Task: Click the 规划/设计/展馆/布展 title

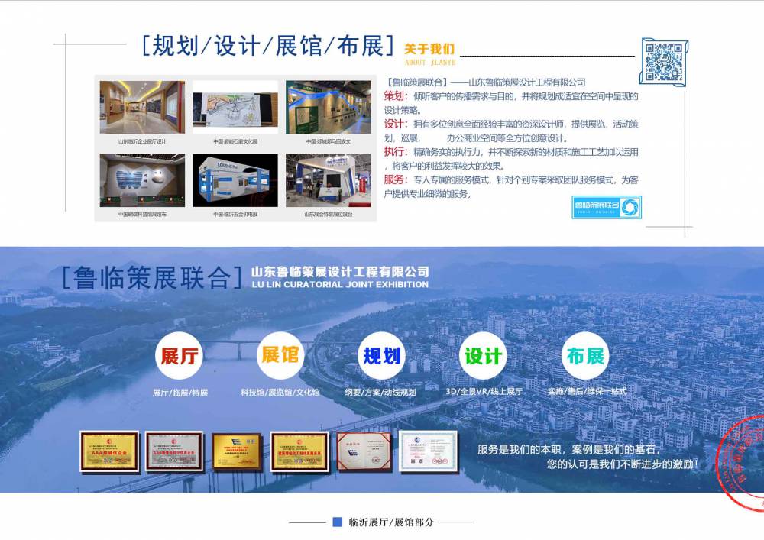Action: pos(267,46)
